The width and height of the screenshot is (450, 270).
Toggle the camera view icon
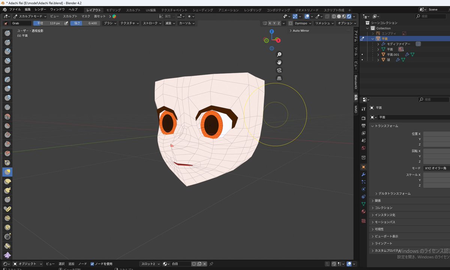[279, 70]
